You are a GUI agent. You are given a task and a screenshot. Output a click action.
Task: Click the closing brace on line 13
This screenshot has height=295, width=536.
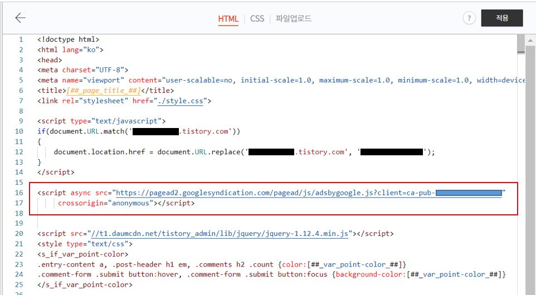click(x=40, y=162)
